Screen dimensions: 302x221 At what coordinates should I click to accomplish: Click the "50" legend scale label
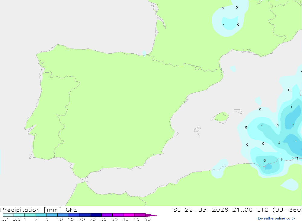coord(147,219)
